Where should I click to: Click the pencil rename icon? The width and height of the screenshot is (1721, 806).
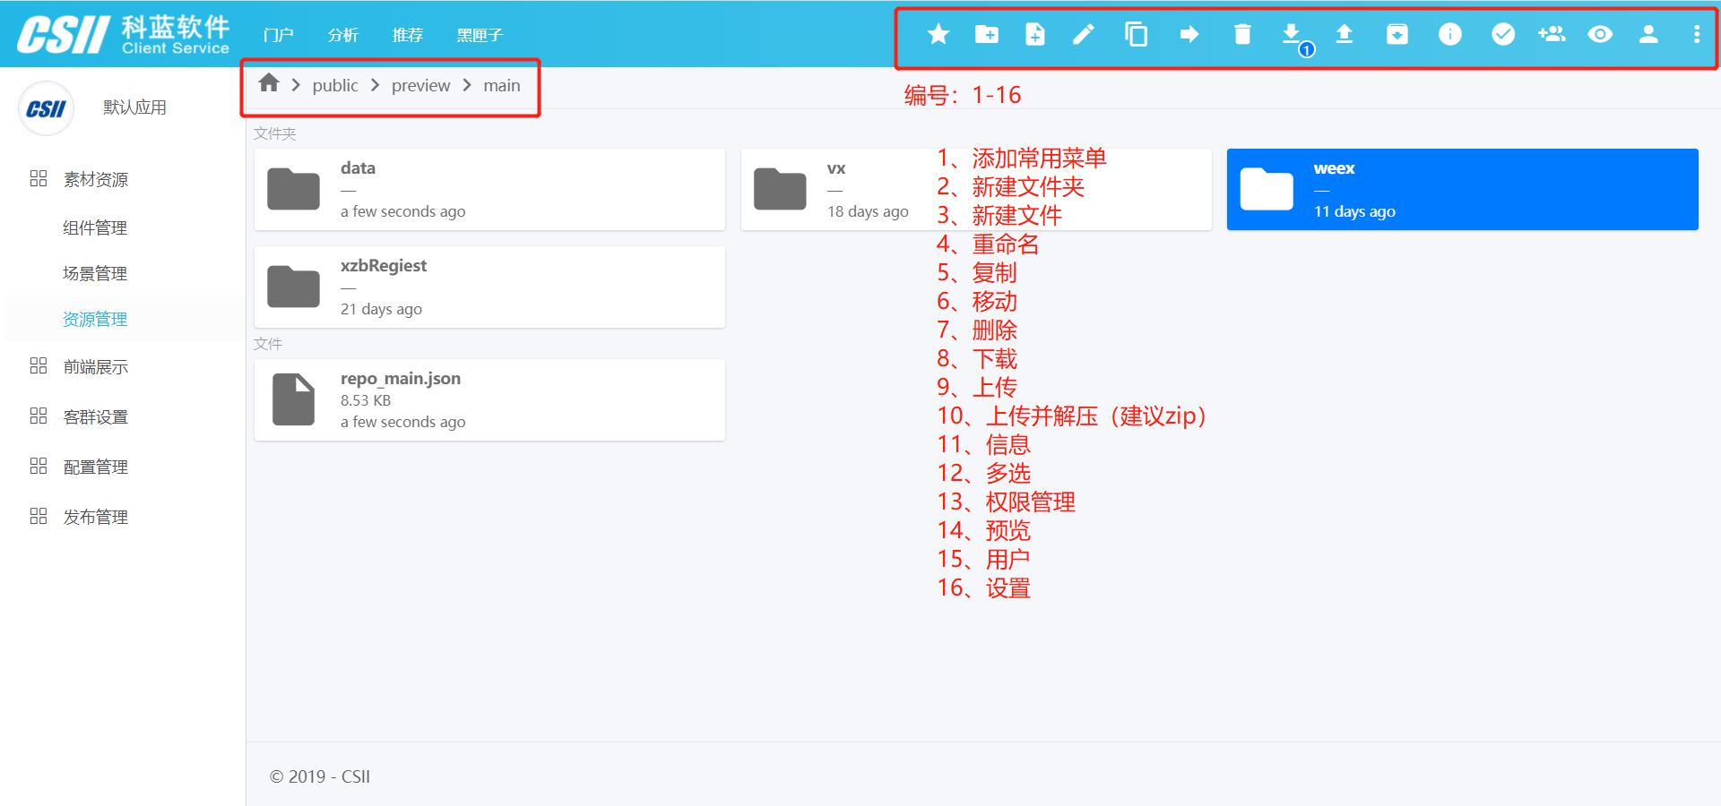pos(1083,34)
